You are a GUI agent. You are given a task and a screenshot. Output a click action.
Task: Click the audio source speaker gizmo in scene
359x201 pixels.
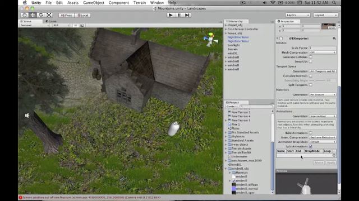(x=27, y=116)
